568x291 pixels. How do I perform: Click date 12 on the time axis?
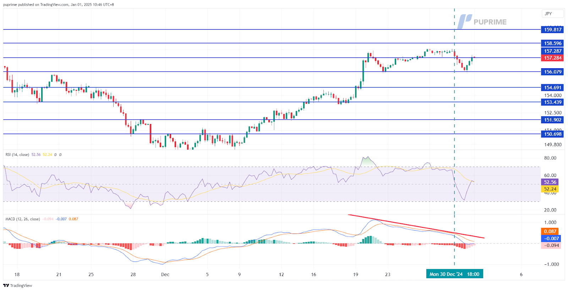coord(282,274)
